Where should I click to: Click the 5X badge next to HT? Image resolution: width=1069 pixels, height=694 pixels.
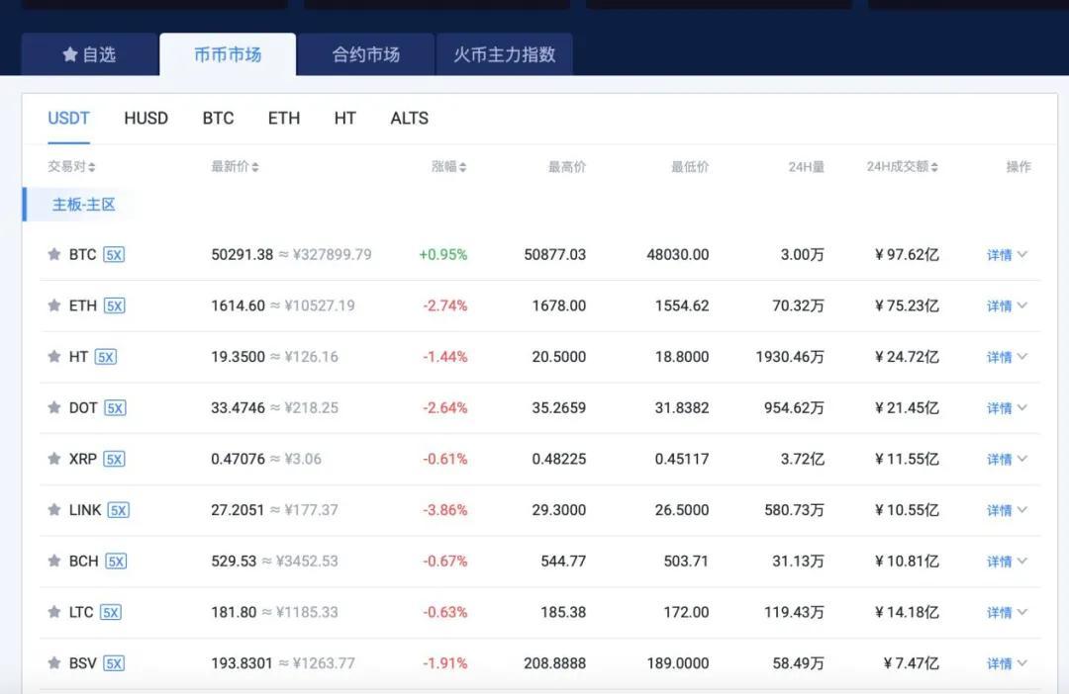point(106,357)
